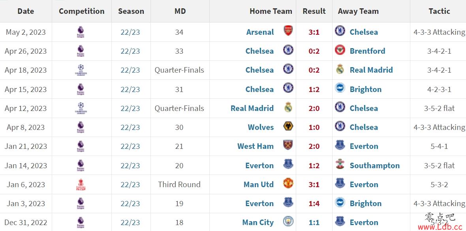Screen dimensions: 466x231
Task: Click the Wolves club crest icon
Action: (288, 126)
